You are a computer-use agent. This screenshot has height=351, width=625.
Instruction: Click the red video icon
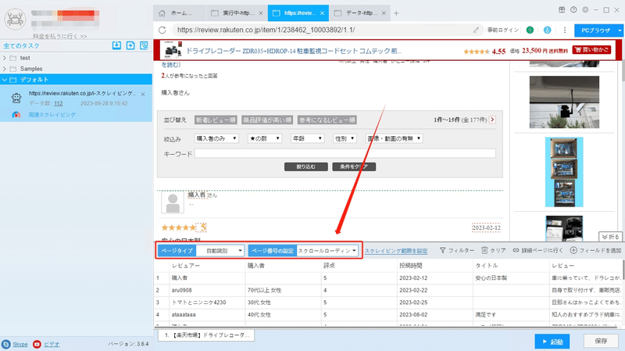[x=37, y=344]
